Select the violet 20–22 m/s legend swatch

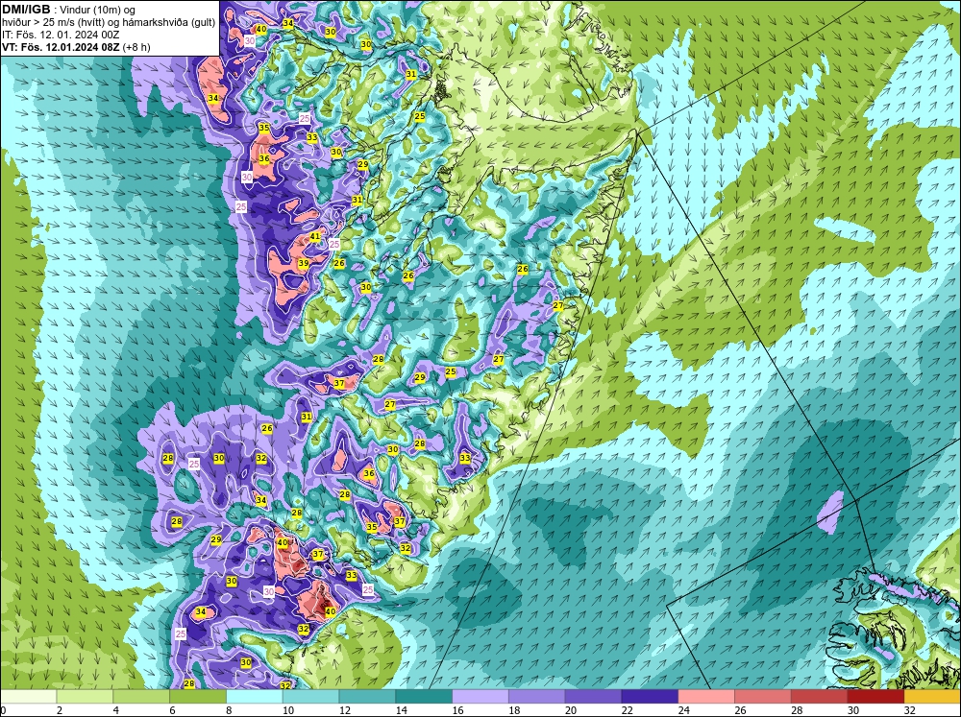point(593,697)
